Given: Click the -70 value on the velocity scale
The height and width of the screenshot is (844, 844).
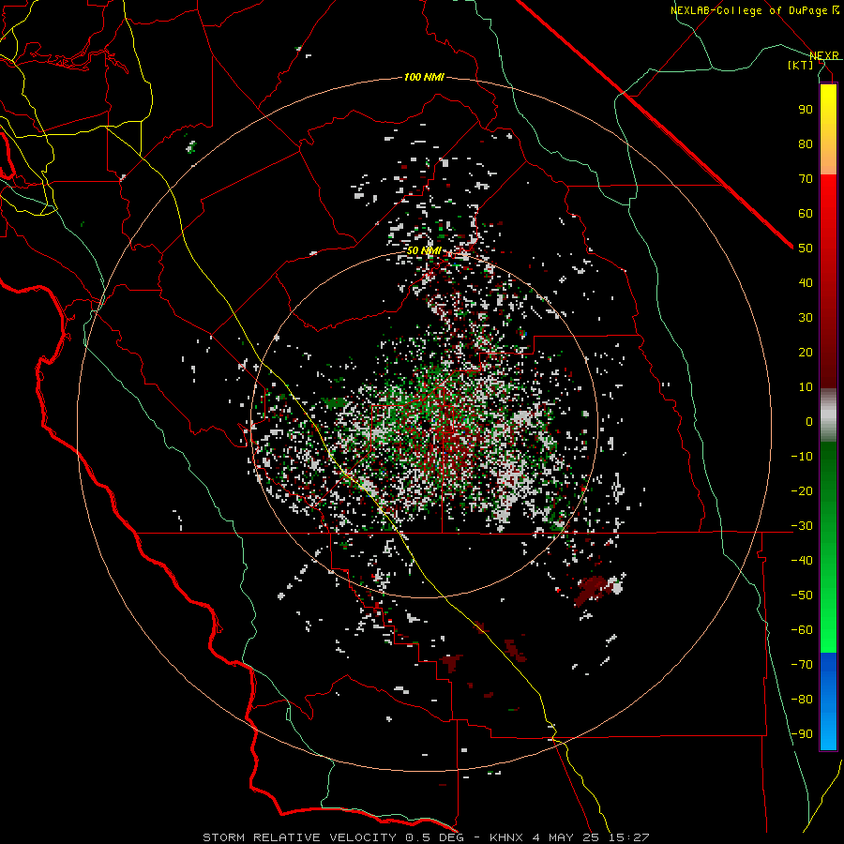Looking at the screenshot, I should [802, 665].
